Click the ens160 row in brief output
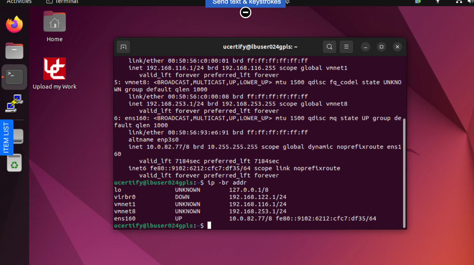 [245, 218]
